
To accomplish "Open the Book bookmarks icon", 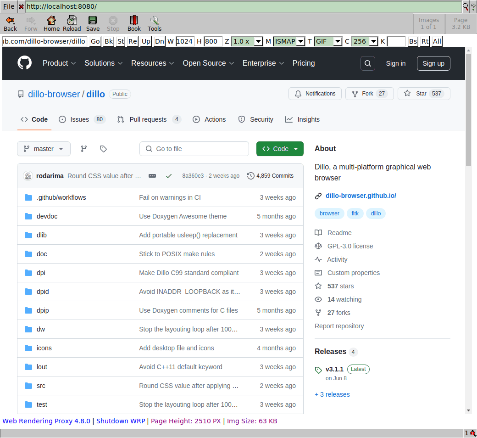I will 134,20.
